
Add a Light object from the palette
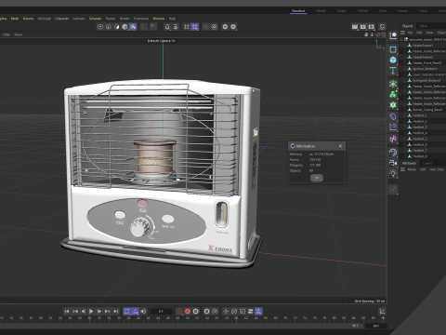[393, 173]
